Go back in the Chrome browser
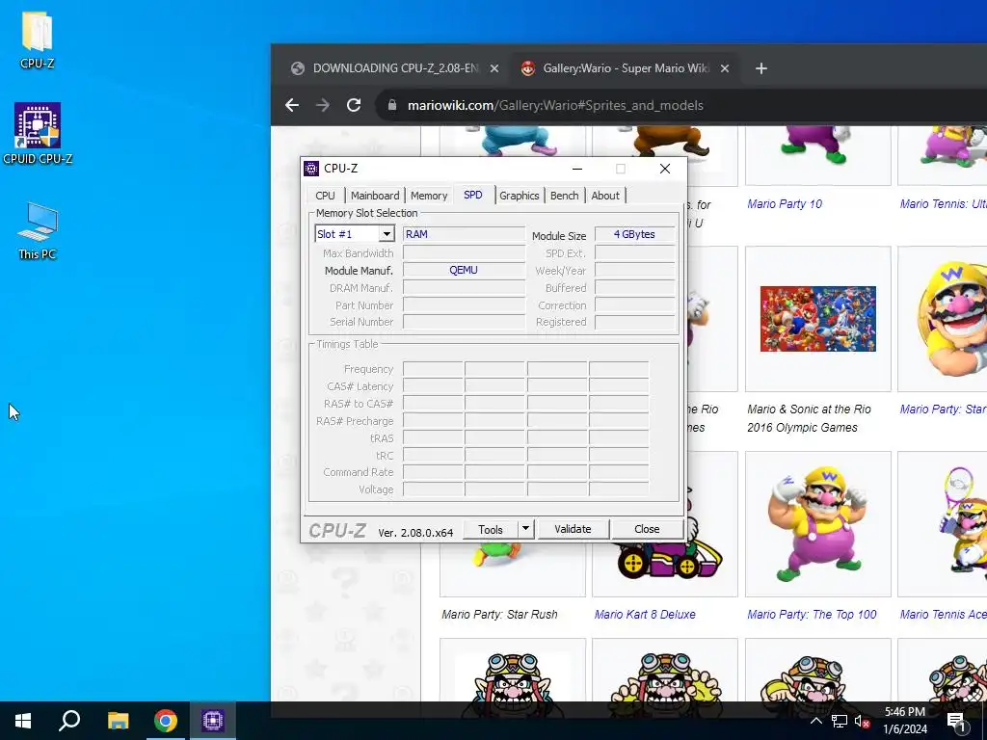 [x=291, y=105]
